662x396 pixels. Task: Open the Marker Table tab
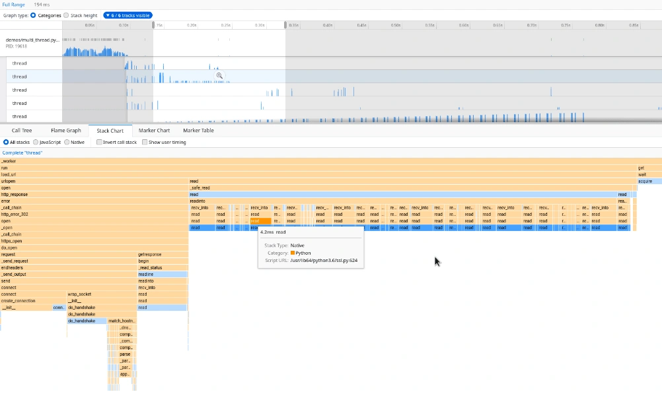(x=198, y=130)
